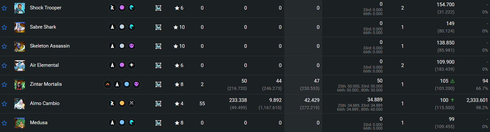Viewport: 490px width, 132px height.
Task: Click Medusa melee attack arrow icon
Action: (x=112, y=122)
